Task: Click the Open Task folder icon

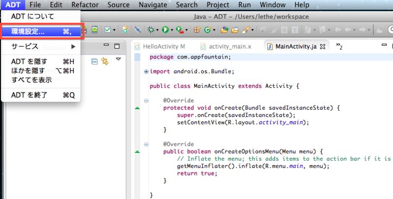Action: 235,30
